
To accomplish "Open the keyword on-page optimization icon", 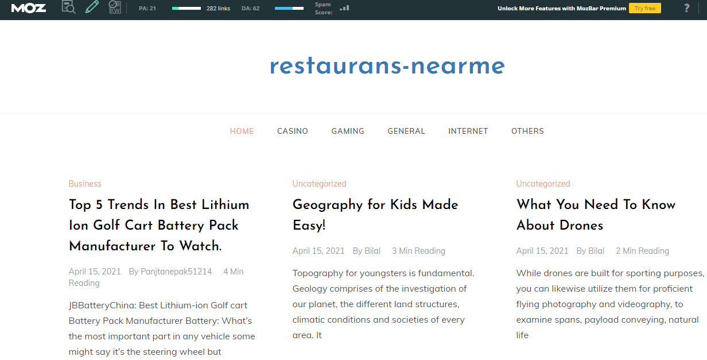I will coord(115,7).
